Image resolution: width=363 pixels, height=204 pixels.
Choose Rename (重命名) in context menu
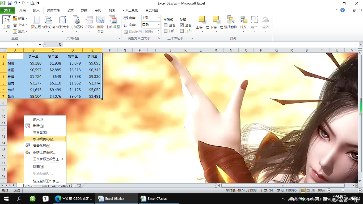point(45,133)
